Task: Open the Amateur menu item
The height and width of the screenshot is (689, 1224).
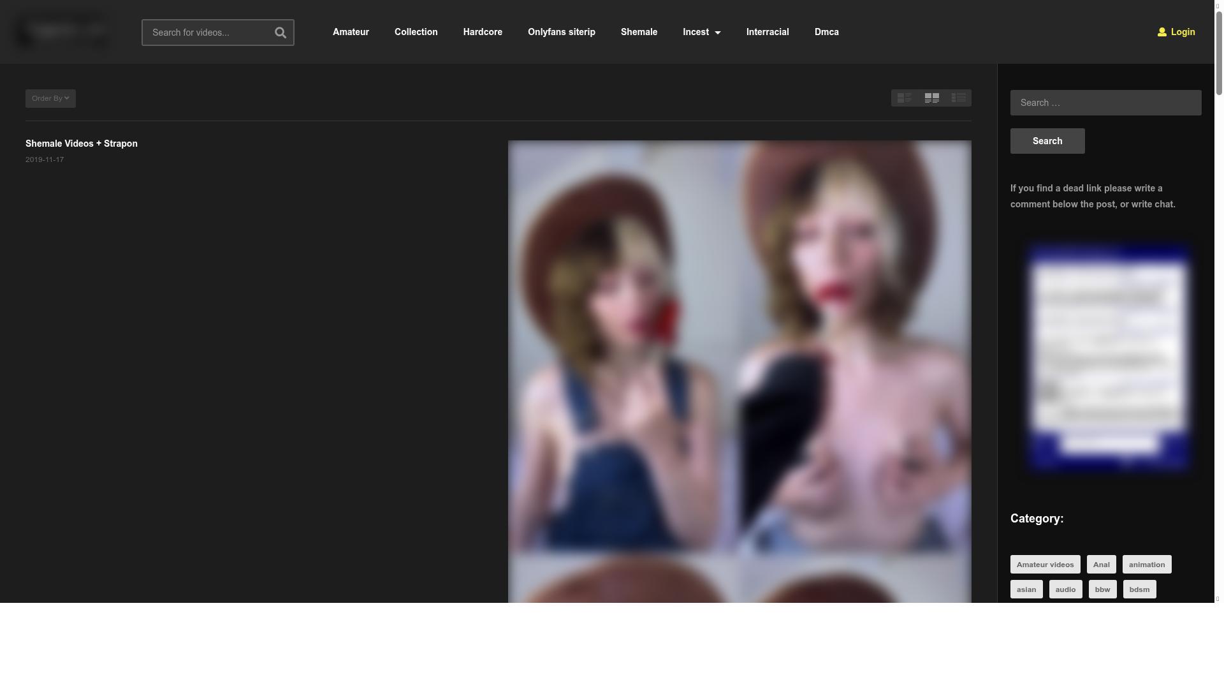Action: 351,32
